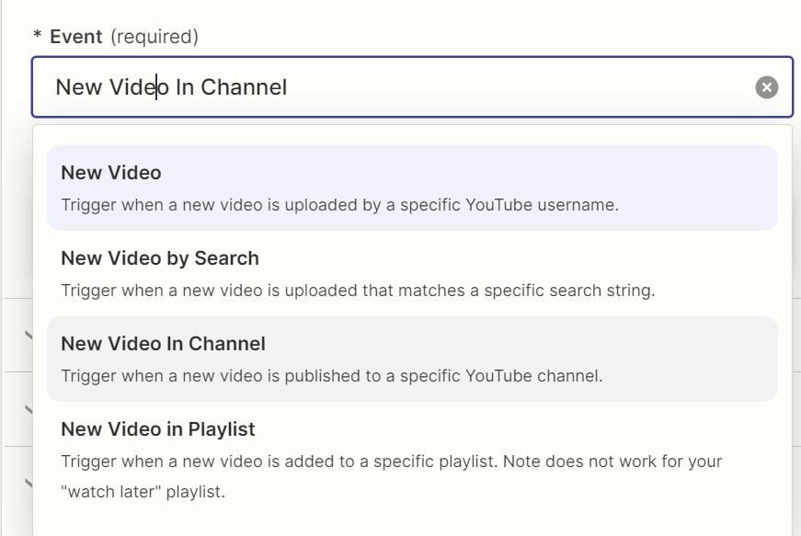Click blank area right of highlighted "New Video" title
This screenshot has height=536, width=801.
[460, 173]
